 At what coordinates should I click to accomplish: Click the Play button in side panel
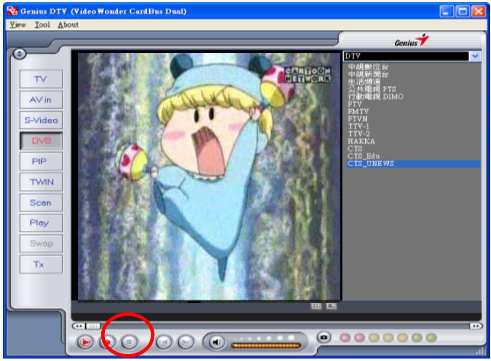pyautogui.click(x=41, y=223)
